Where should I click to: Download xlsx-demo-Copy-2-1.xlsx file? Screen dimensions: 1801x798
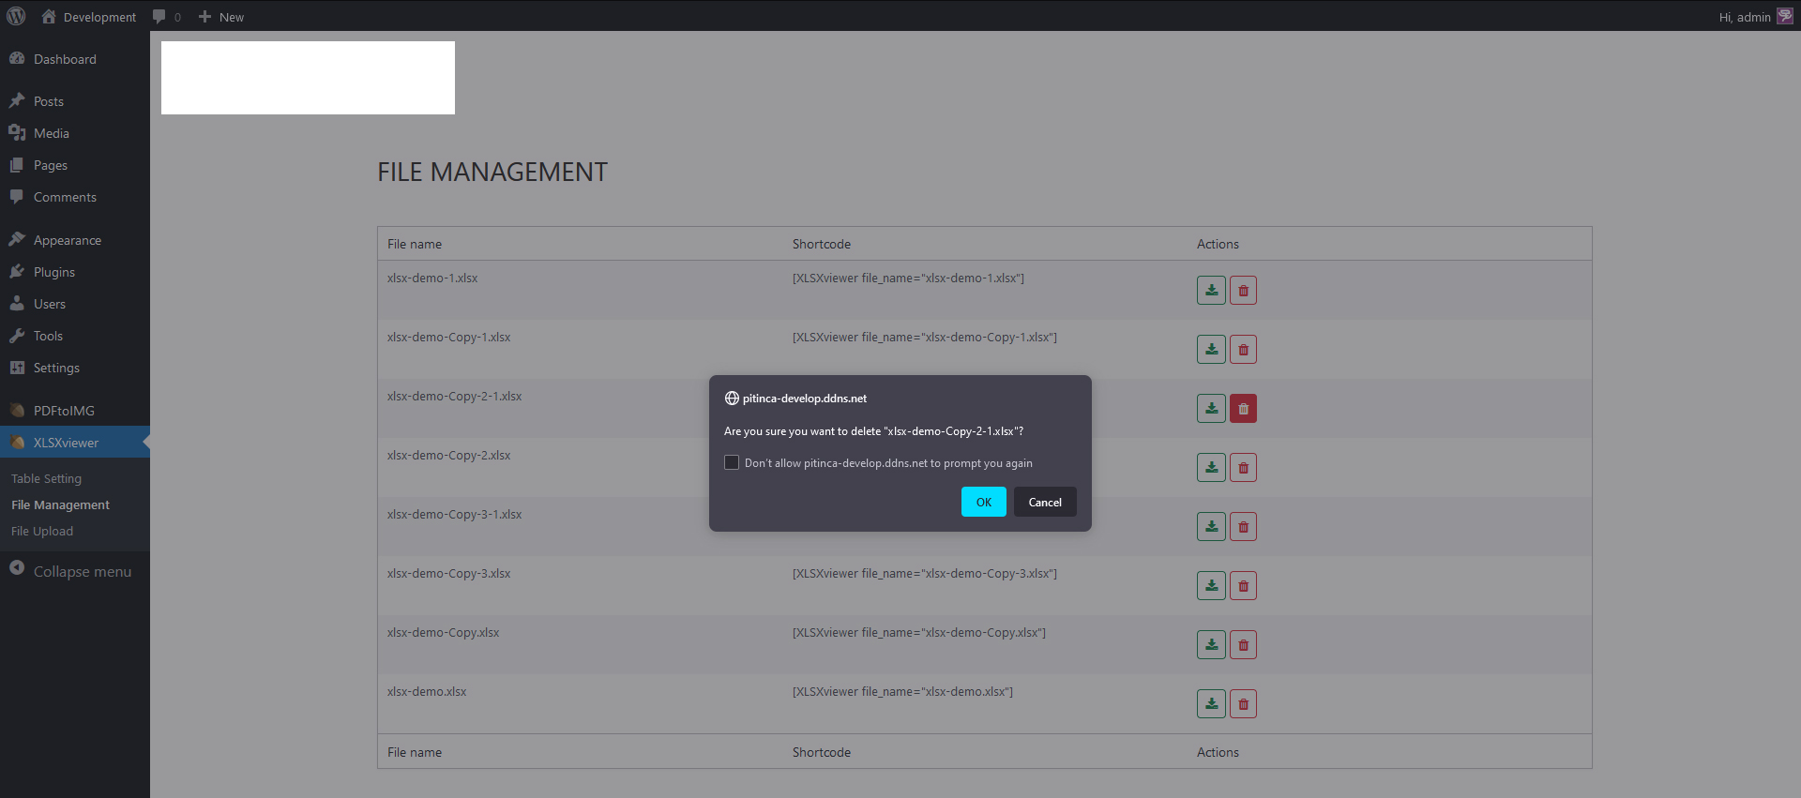(1211, 409)
